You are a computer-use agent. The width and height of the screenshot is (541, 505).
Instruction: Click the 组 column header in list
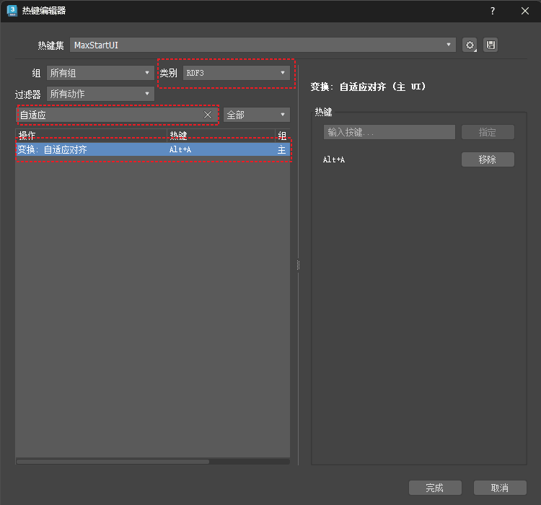[282, 135]
